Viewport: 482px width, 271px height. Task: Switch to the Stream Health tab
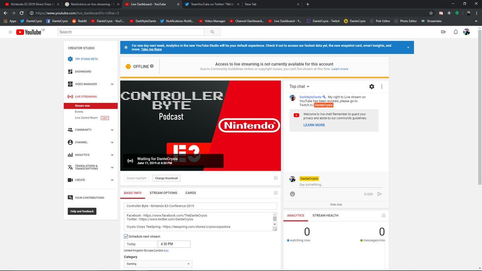325,216
